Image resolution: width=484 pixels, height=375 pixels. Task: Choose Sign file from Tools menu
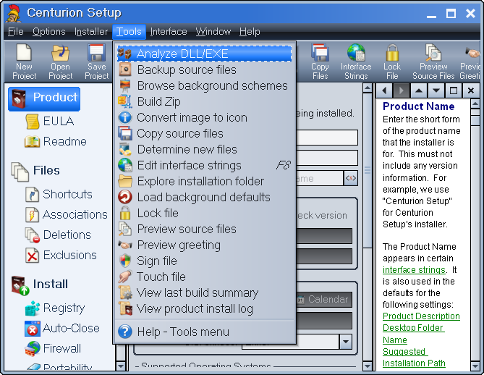[x=204, y=261]
